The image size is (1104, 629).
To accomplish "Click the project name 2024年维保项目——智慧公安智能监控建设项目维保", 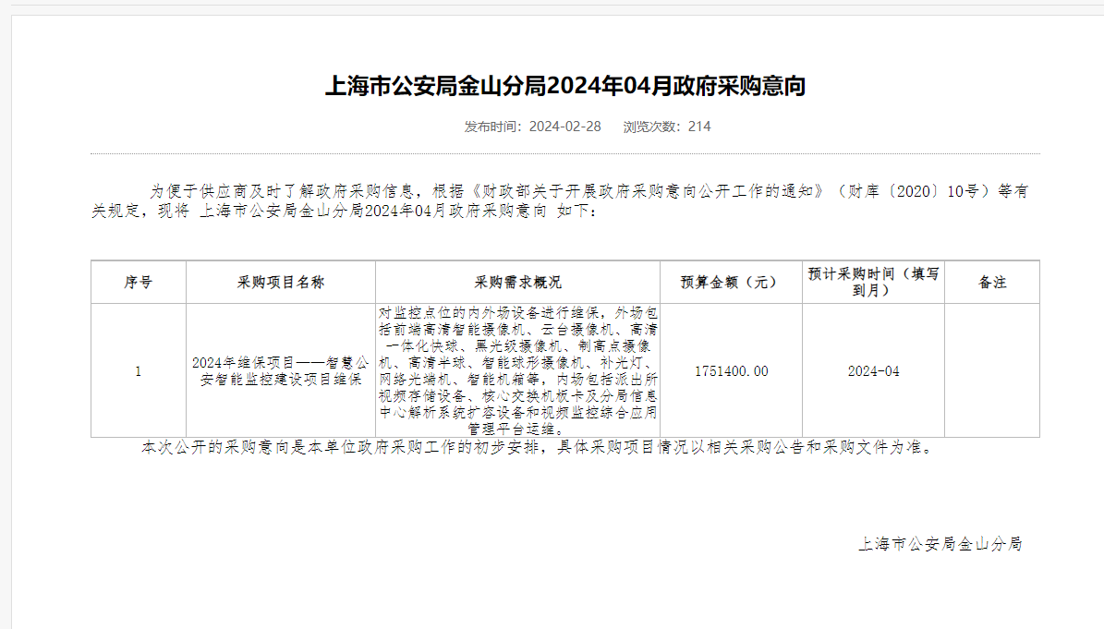I will point(281,370).
